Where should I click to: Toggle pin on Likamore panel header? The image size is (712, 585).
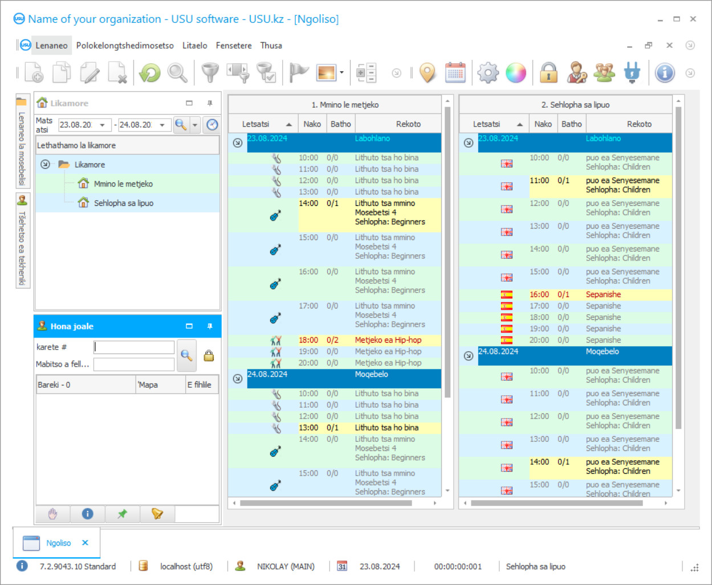point(210,103)
